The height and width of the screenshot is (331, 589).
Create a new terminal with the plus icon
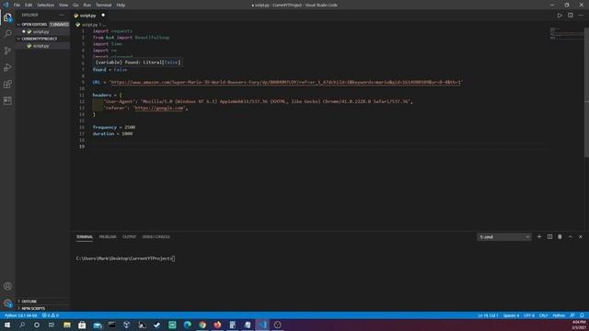(539, 237)
